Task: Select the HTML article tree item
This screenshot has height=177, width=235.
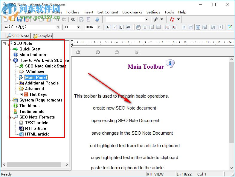Action: [x=37, y=134]
